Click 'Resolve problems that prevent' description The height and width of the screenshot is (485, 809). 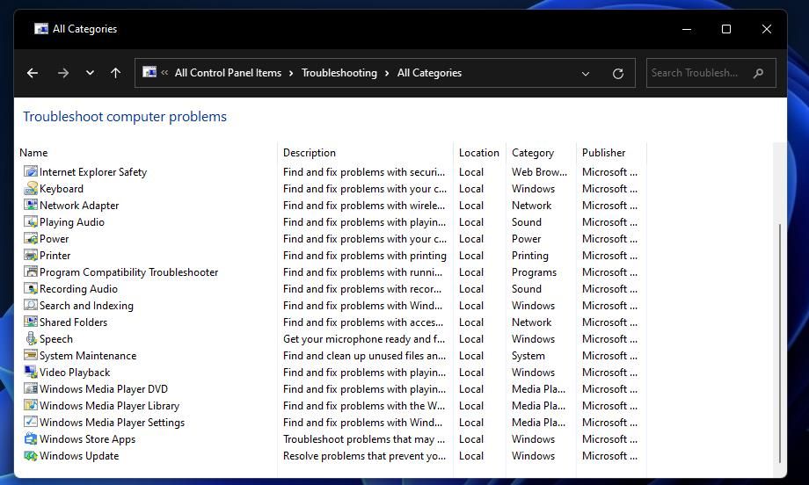pos(364,456)
